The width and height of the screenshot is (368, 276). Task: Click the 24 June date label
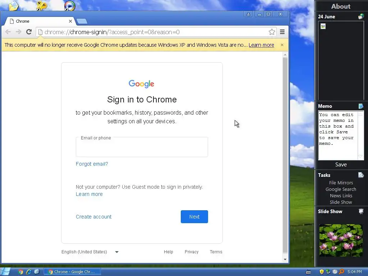pos(326,17)
